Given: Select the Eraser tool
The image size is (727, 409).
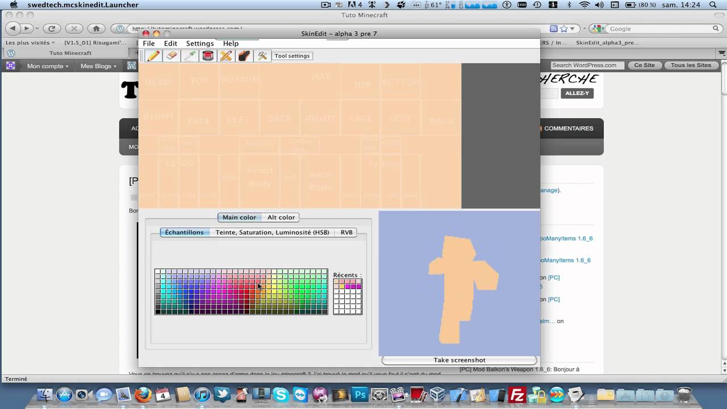Looking at the screenshot, I should pyautogui.click(x=171, y=56).
